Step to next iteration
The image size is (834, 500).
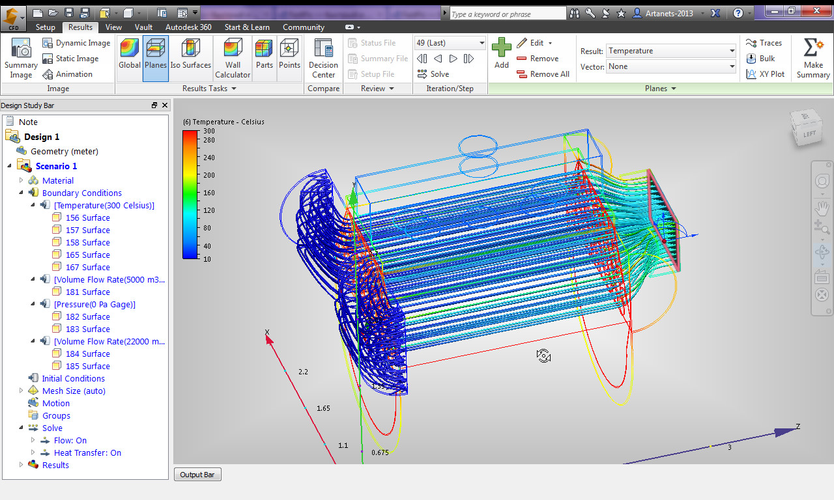pos(453,59)
